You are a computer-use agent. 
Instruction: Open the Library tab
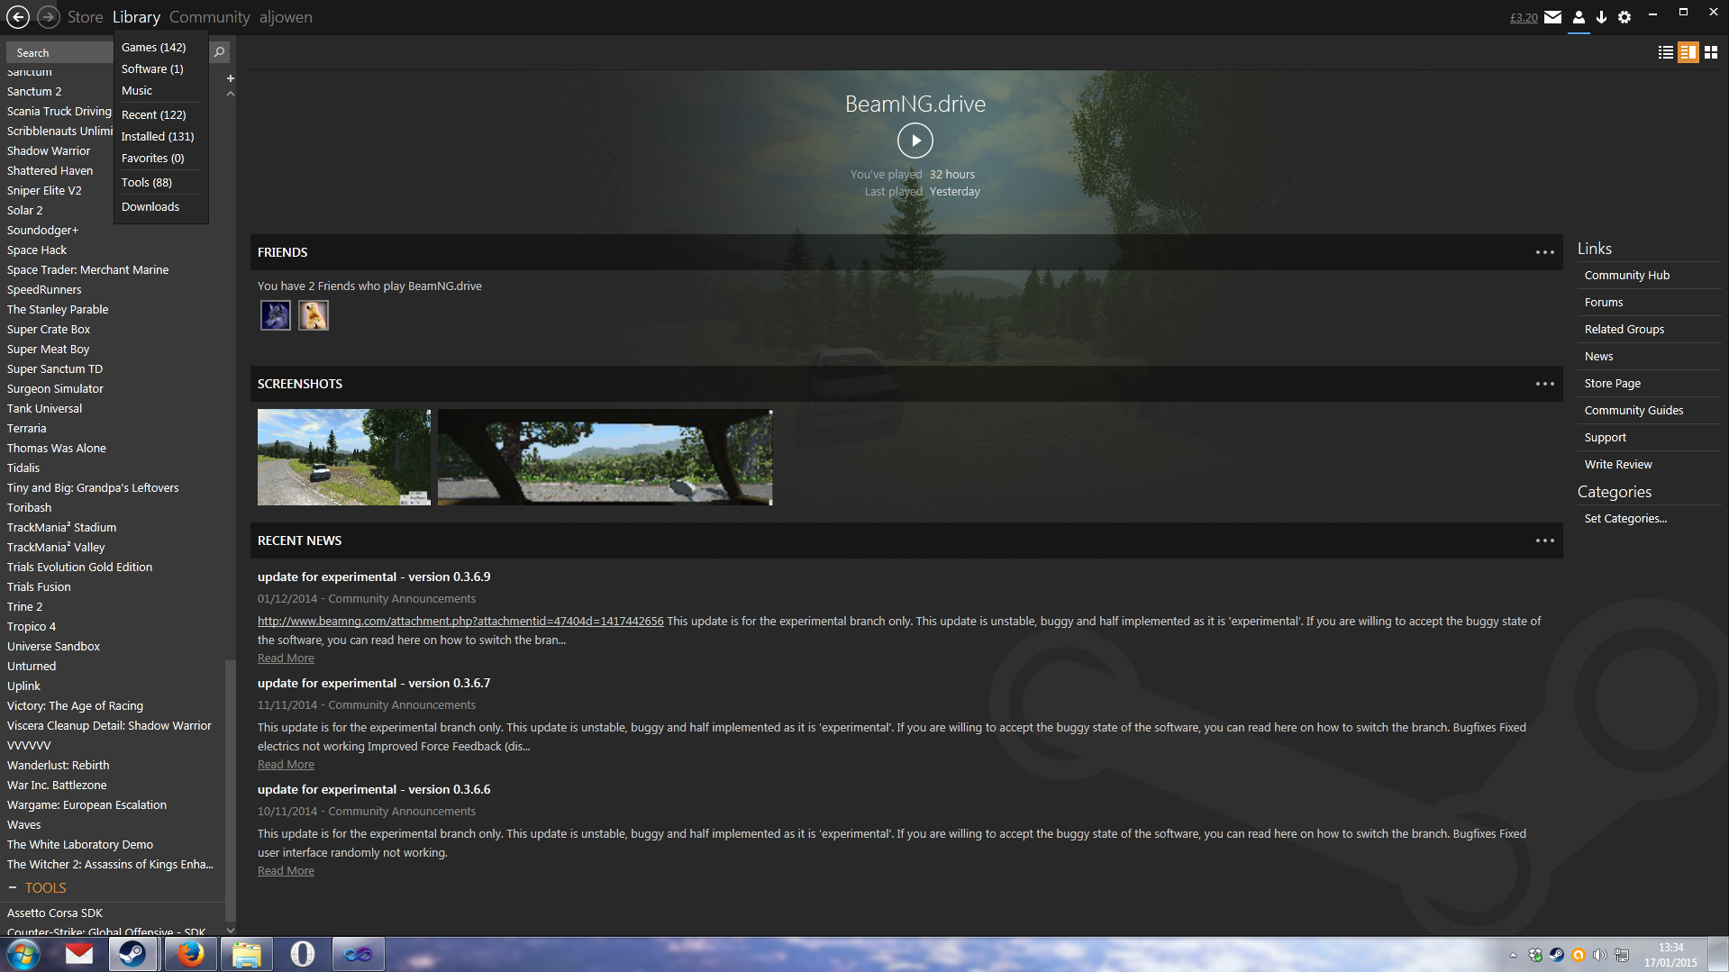point(136,17)
